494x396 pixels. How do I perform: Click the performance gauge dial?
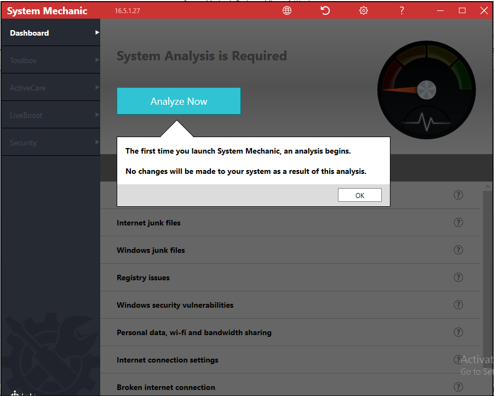[x=427, y=89]
